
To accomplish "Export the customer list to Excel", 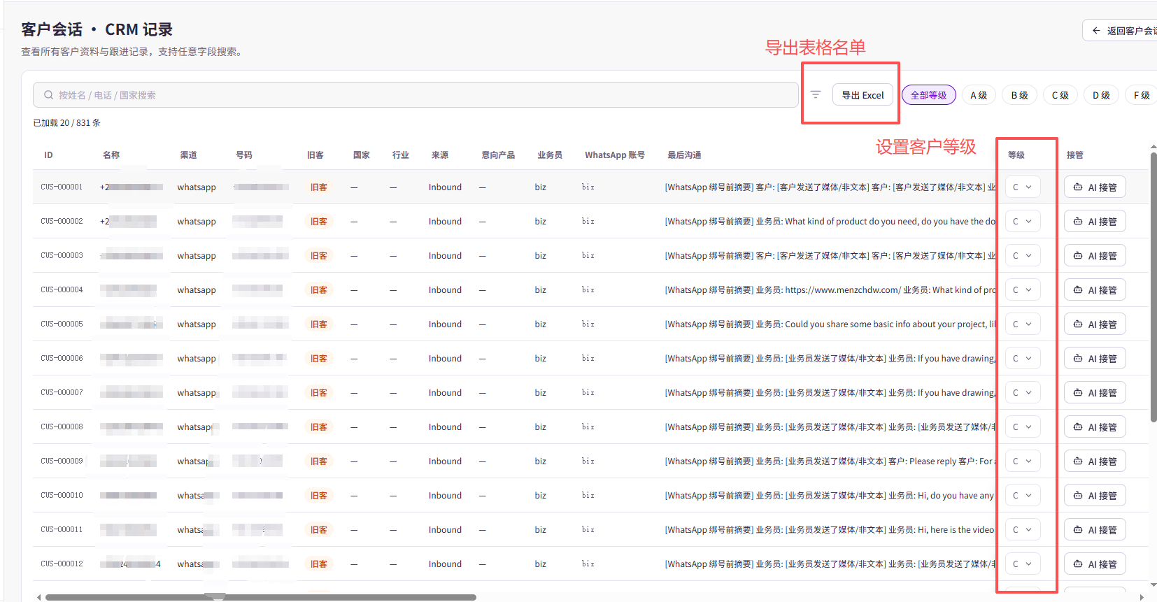I will [863, 95].
